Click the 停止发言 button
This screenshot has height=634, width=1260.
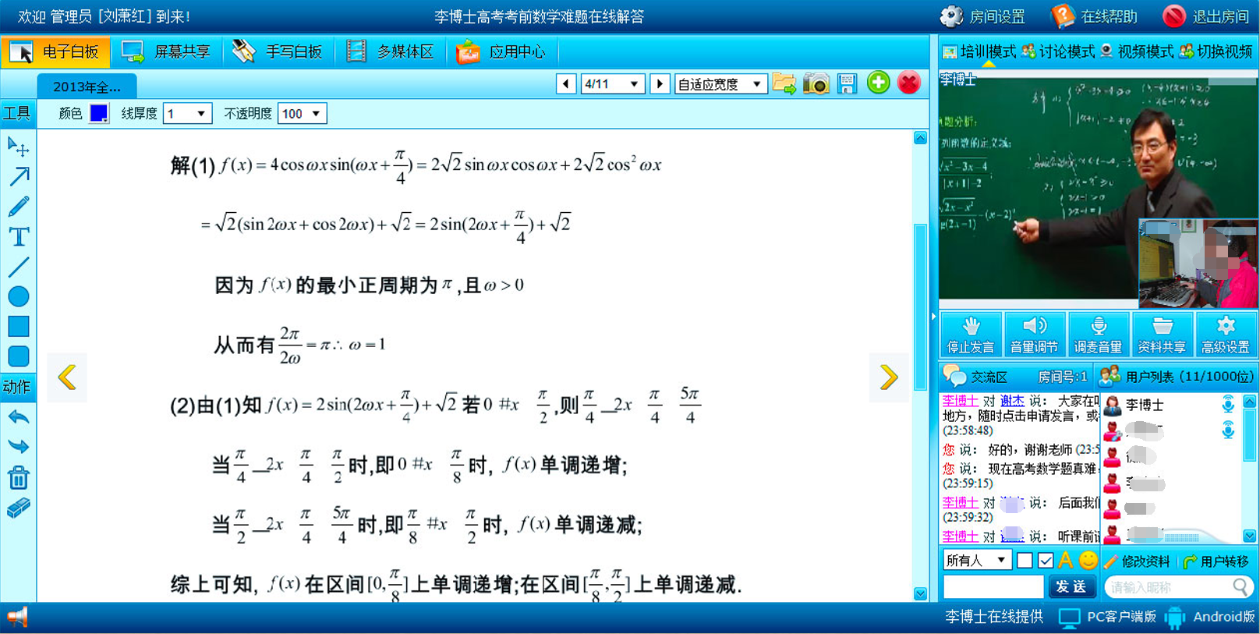coord(970,335)
